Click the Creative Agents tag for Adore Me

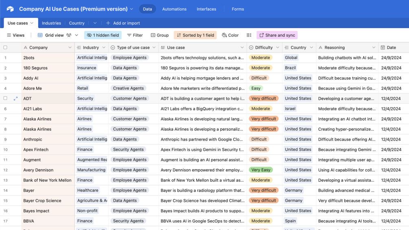point(128,88)
